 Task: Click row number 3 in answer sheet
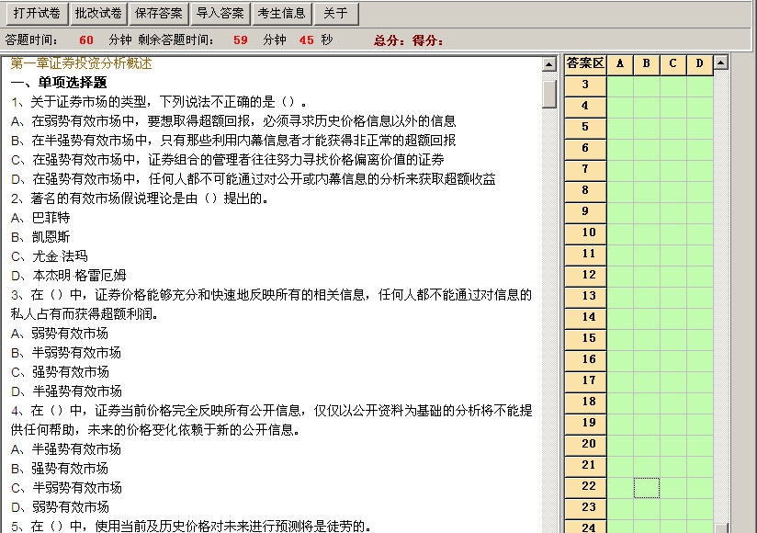coord(585,86)
